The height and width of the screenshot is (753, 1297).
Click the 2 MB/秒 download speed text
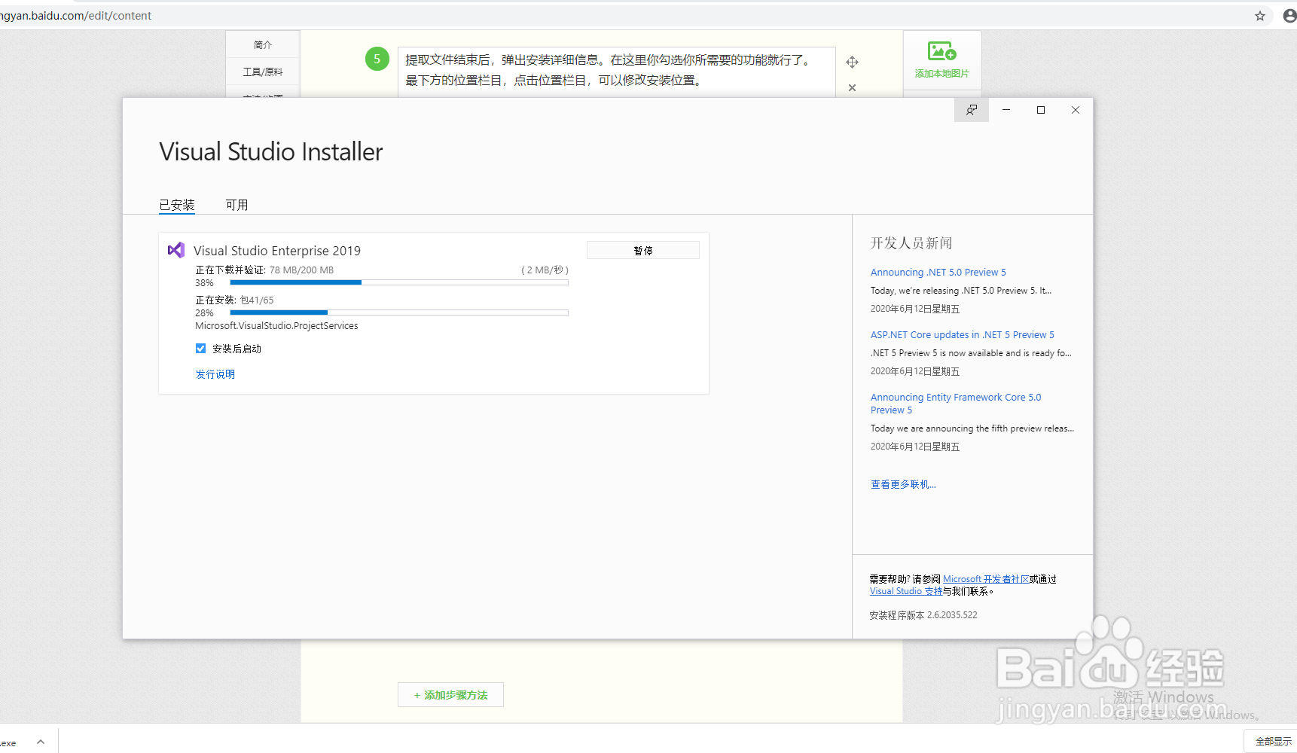[545, 270]
